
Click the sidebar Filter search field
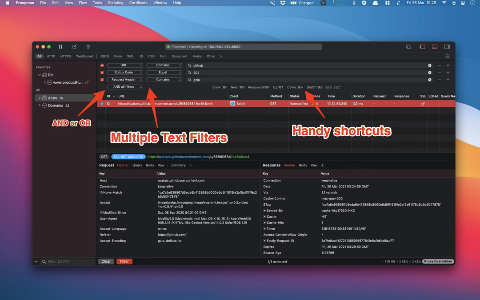click(x=68, y=262)
